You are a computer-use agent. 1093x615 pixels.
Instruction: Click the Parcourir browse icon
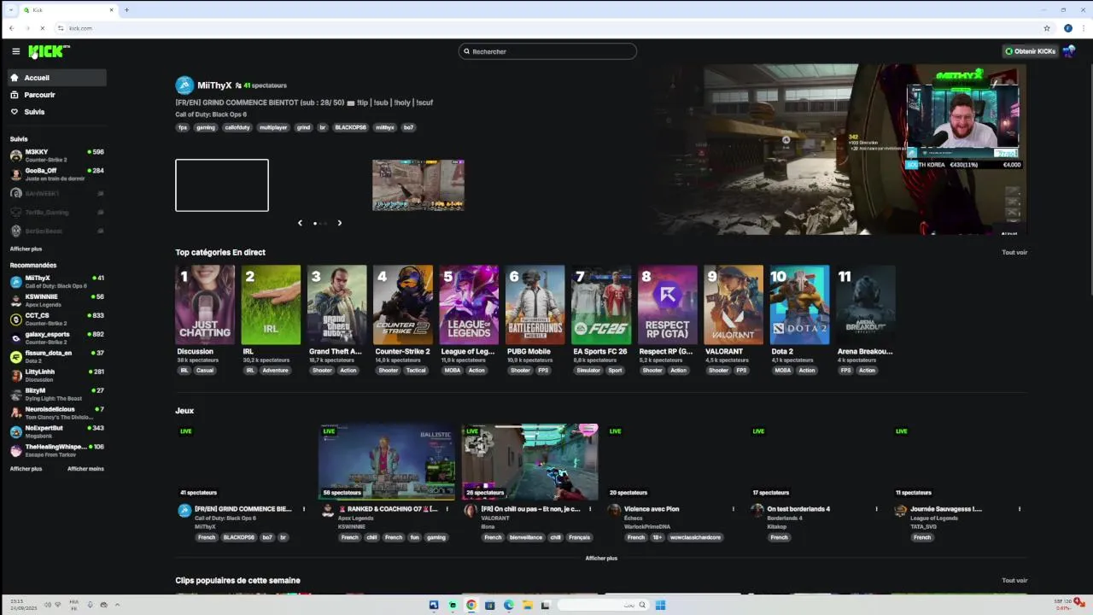coord(15,95)
